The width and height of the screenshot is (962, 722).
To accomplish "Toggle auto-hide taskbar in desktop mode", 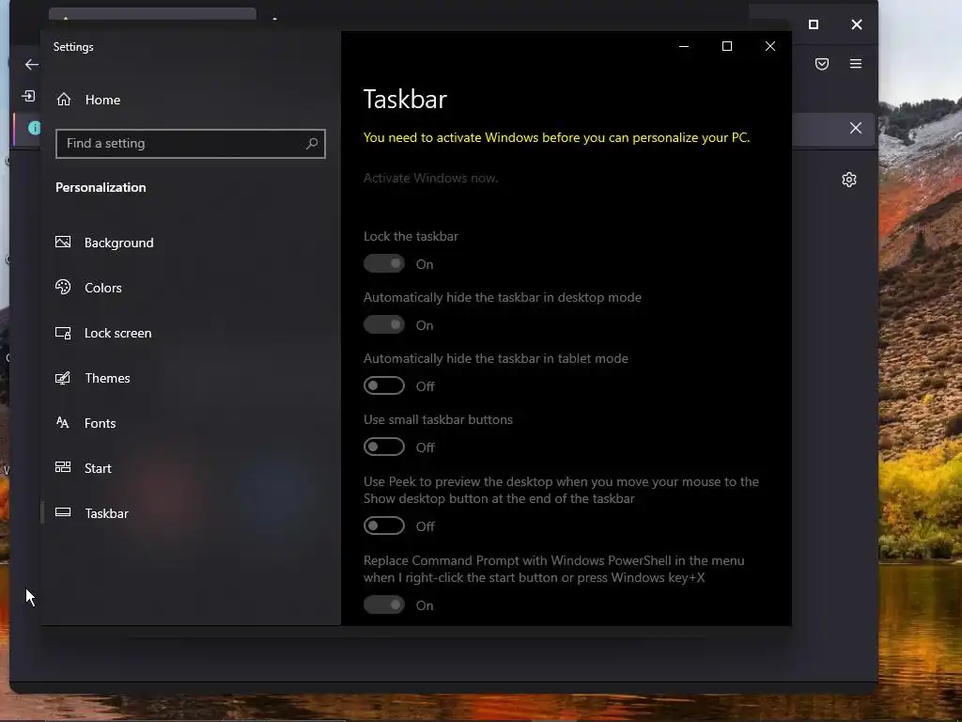I will [x=384, y=324].
